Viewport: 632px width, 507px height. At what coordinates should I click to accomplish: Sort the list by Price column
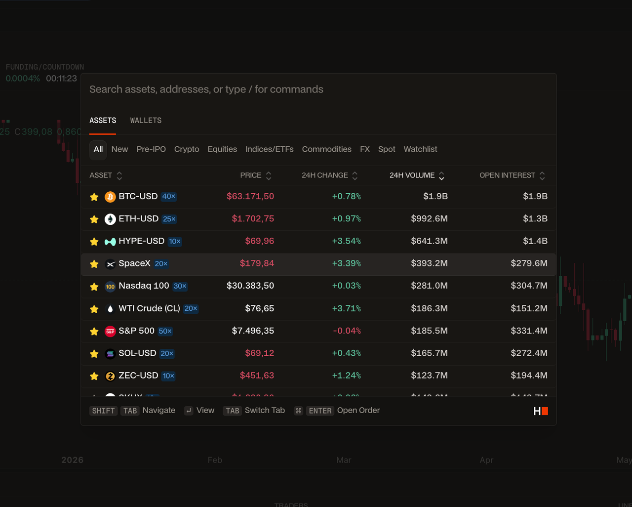pyautogui.click(x=256, y=175)
